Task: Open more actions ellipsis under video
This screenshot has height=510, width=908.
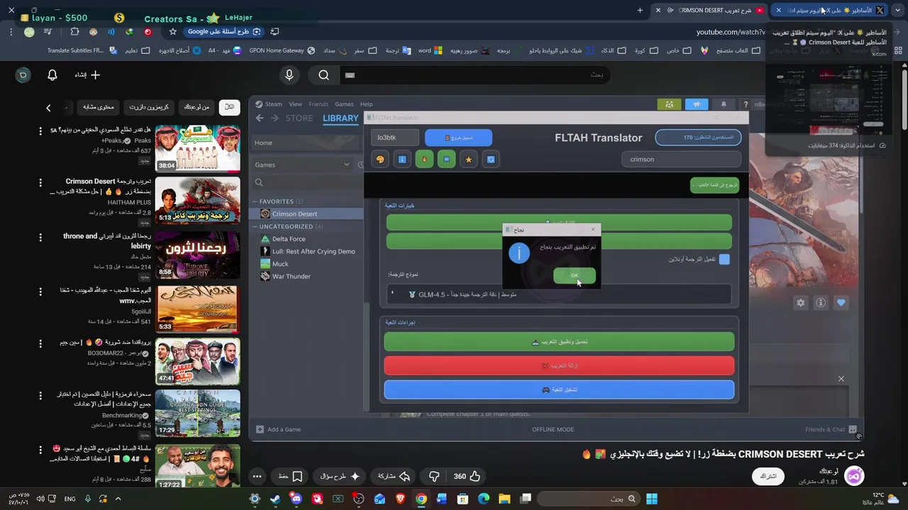Action: pyautogui.click(x=258, y=477)
